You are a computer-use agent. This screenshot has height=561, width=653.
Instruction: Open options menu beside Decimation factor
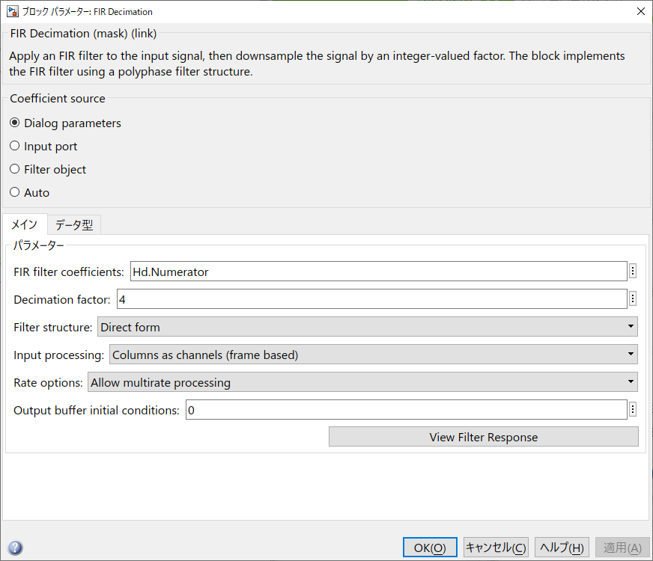pos(633,298)
